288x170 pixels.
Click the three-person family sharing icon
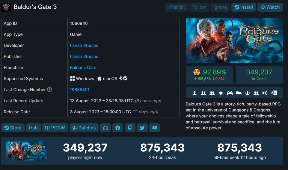[x=248, y=93]
